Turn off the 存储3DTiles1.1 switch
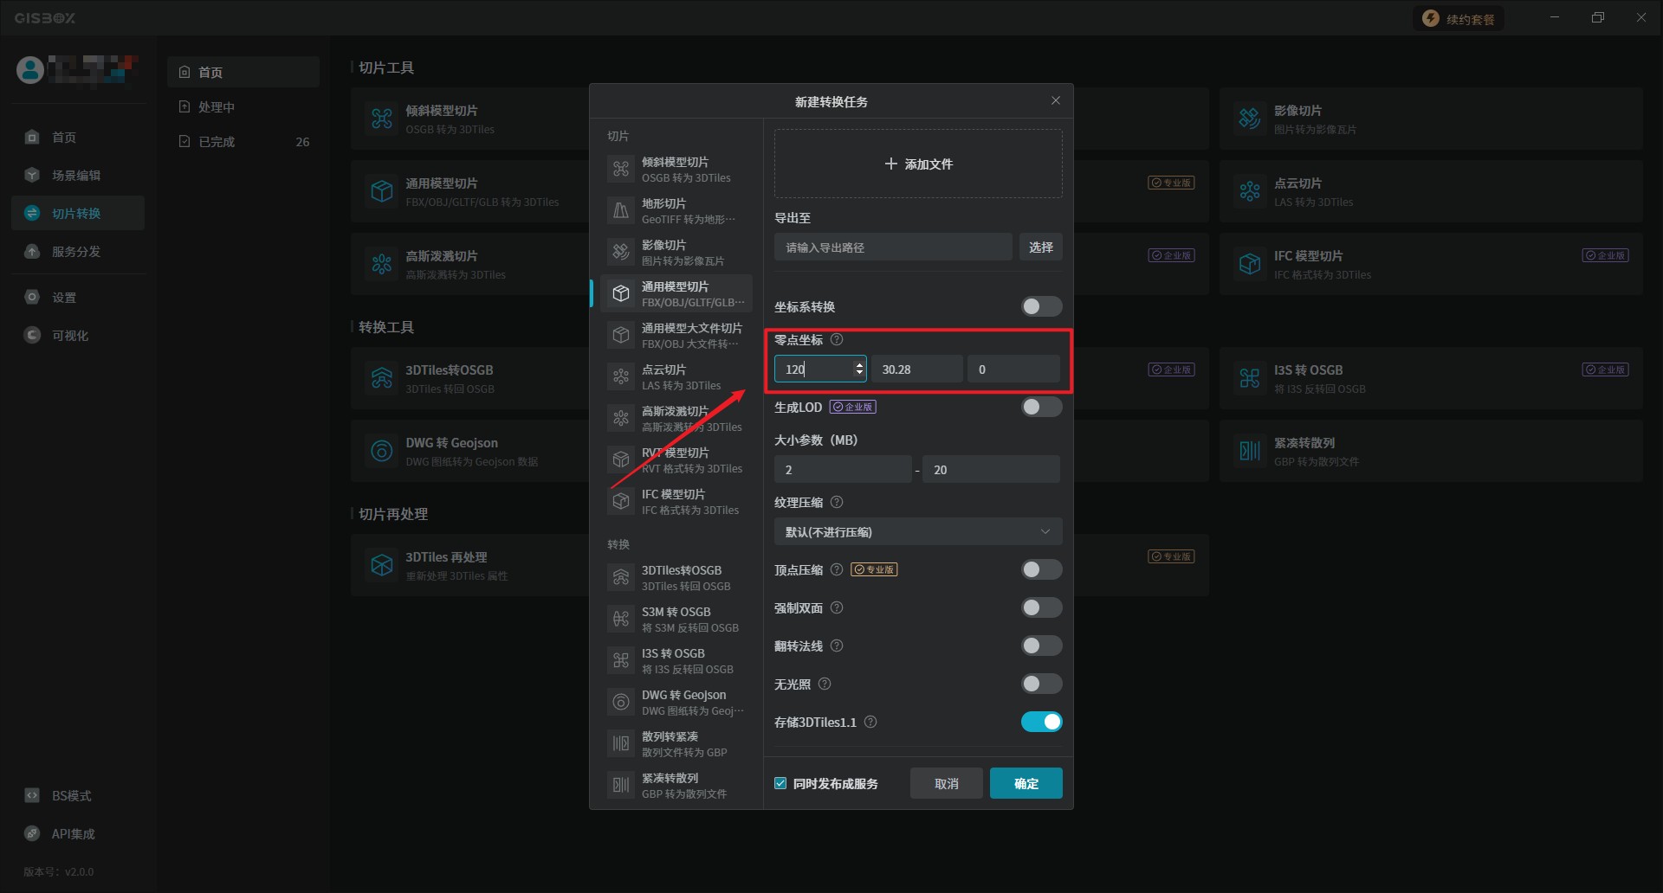This screenshot has width=1663, height=893. pos(1040,722)
